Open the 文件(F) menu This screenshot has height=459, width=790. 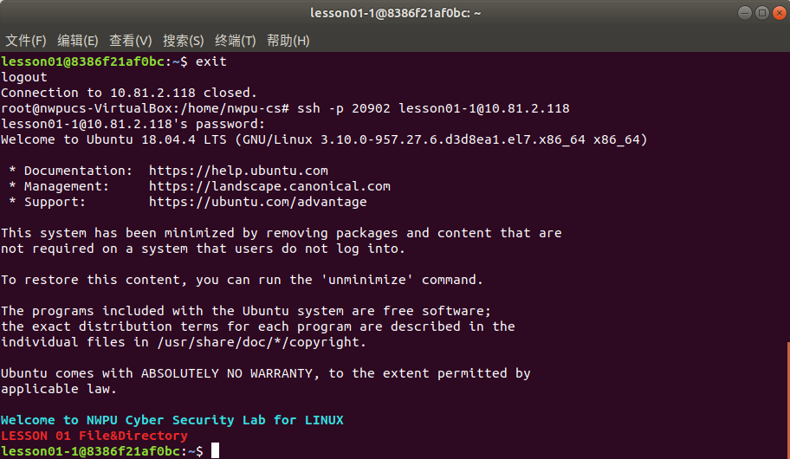tap(26, 41)
